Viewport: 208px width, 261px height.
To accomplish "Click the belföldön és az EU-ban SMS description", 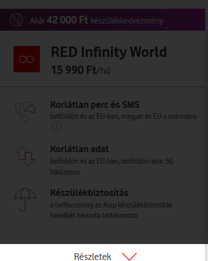I will 123,117.
